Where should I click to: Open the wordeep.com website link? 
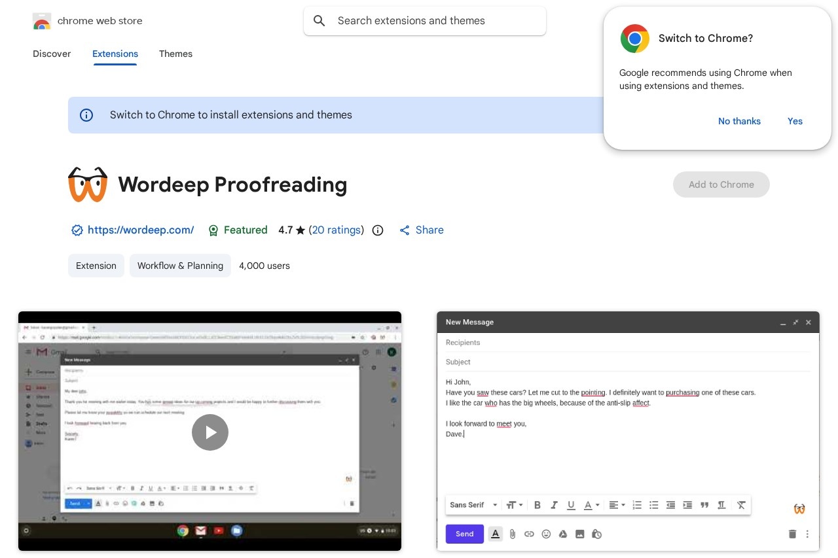[141, 230]
